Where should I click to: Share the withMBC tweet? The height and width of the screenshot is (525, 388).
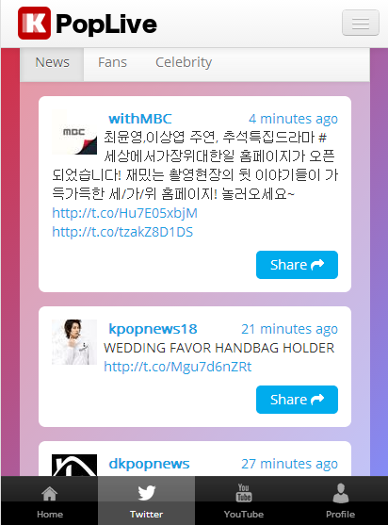point(297,265)
